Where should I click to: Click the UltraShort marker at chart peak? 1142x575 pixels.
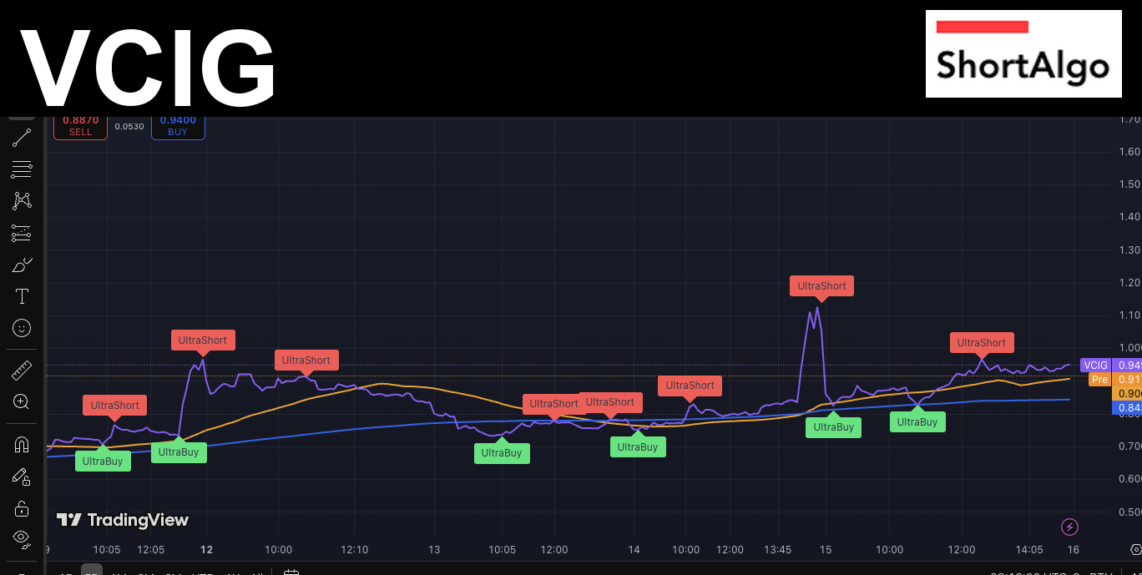coord(822,286)
